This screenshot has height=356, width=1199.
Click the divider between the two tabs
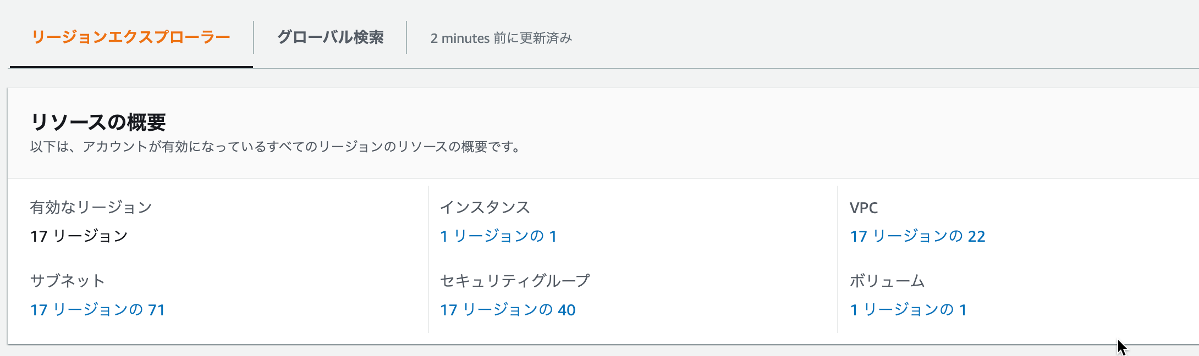254,37
